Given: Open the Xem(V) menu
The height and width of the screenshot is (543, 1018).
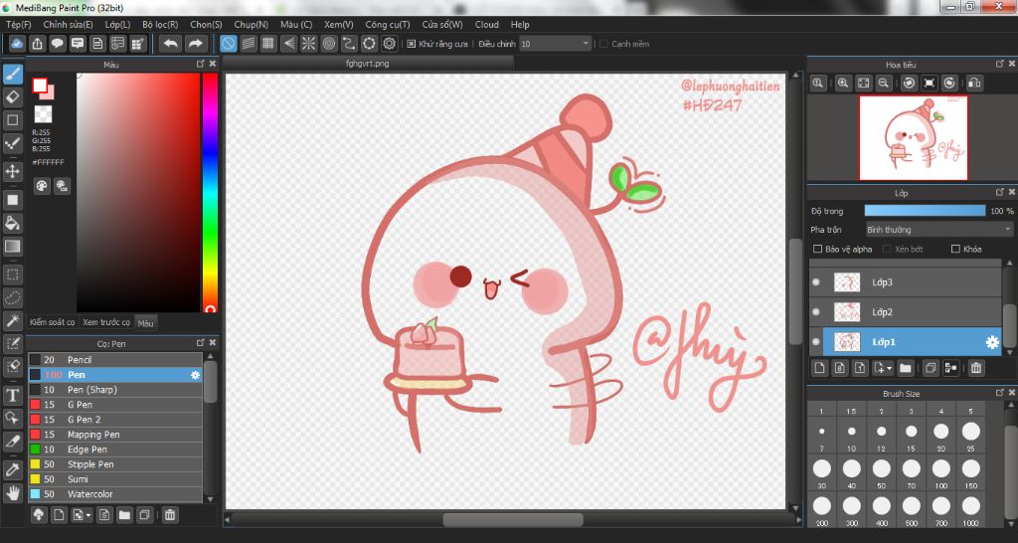Looking at the screenshot, I should click(339, 25).
